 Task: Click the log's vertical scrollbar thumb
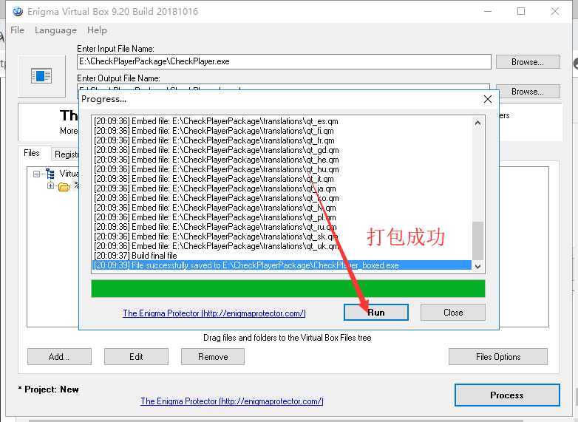point(477,241)
